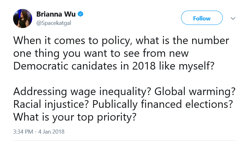The height and width of the screenshot is (141, 246).
Task: Click 'What is your top priority?' line
Action: tap(75, 117)
